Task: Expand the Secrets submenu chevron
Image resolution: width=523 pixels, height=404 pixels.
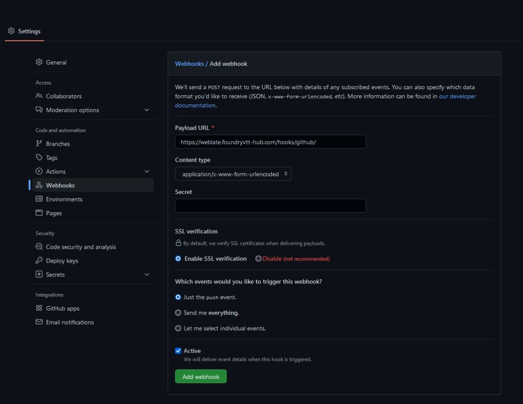Action: (147, 274)
